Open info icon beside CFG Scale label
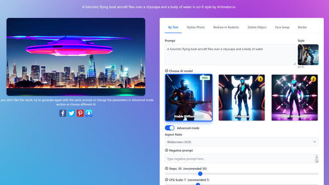329x185 pixels. 166,180
